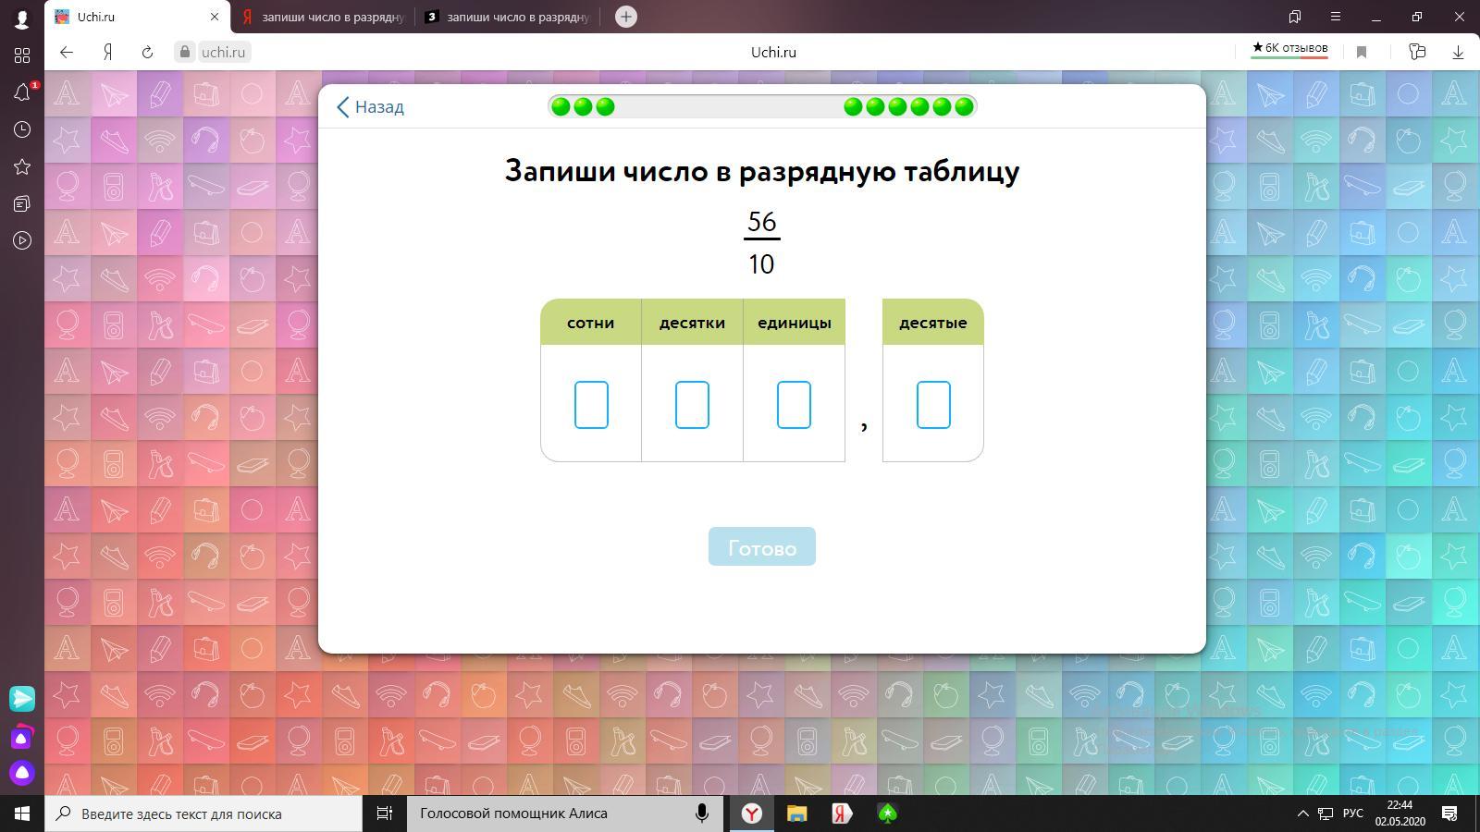Show hidden system tray icons

pyautogui.click(x=1302, y=814)
